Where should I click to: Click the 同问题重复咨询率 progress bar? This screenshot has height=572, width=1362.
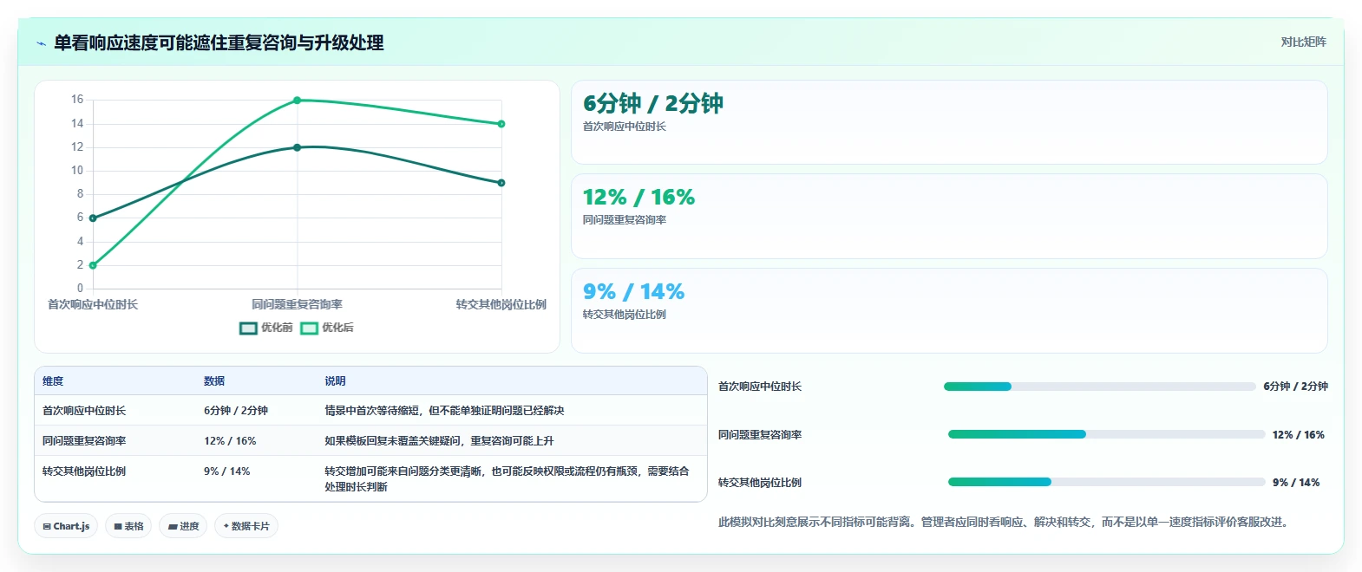coord(1106,434)
